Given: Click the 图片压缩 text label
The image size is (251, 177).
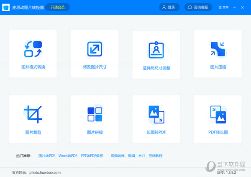Looking at the screenshot, I should 218,67.
